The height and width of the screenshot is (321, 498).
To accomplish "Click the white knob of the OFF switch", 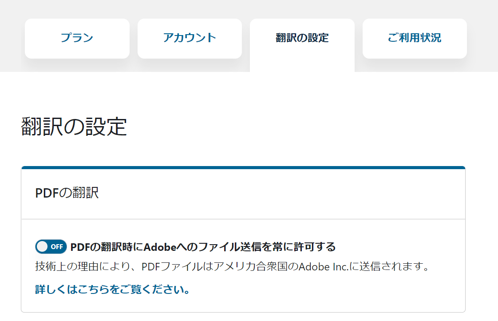I will point(42,246).
